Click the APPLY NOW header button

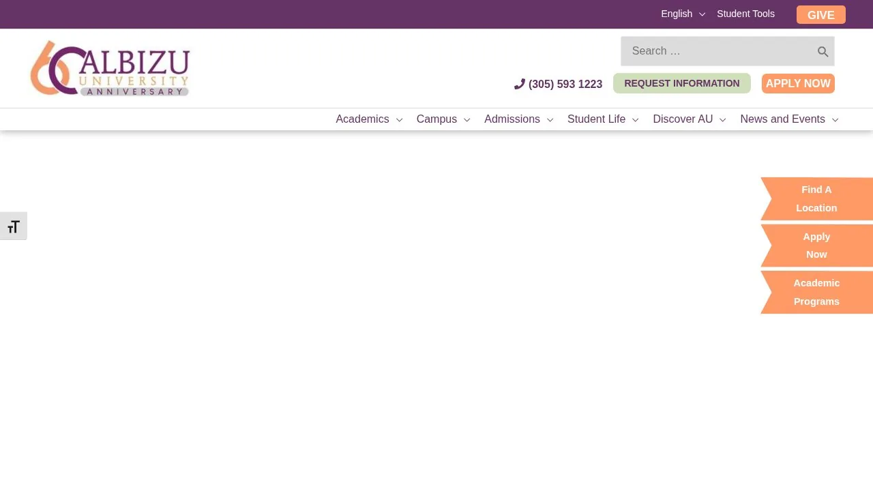798,83
